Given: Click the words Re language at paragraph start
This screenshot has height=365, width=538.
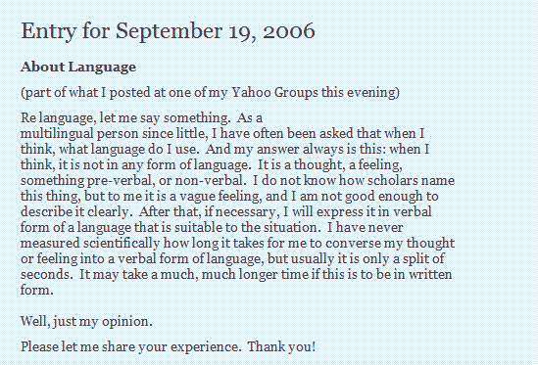Looking at the screenshot, I should tap(56, 118).
